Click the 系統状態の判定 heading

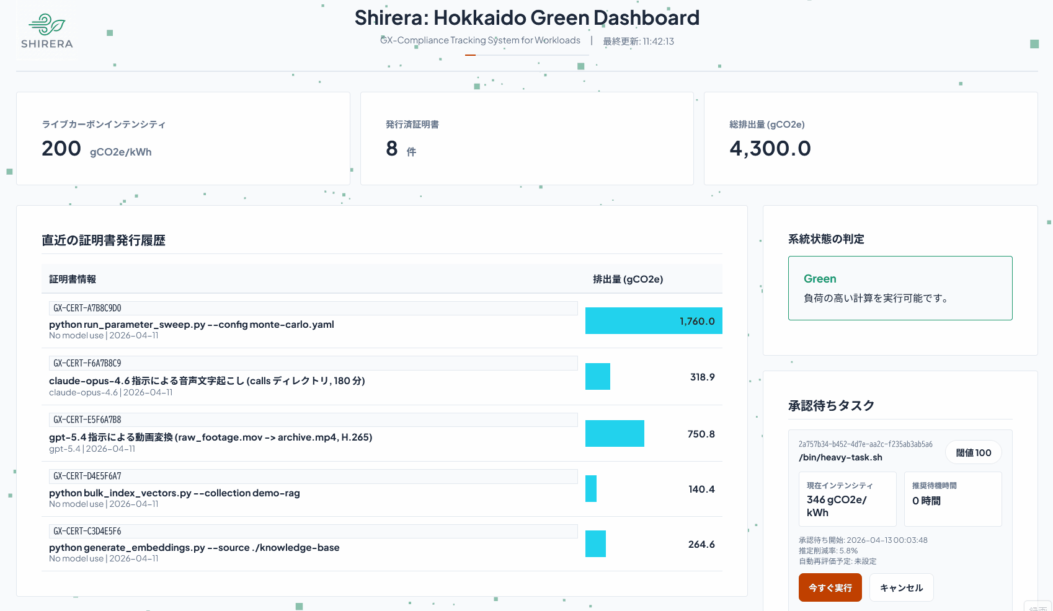click(826, 239)
